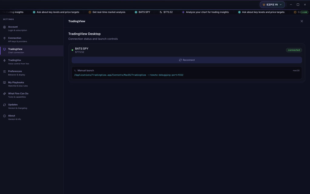The image size is (310, 194).
Task: Open the EZPZ AI dropdown
Action: click(272, 5)
